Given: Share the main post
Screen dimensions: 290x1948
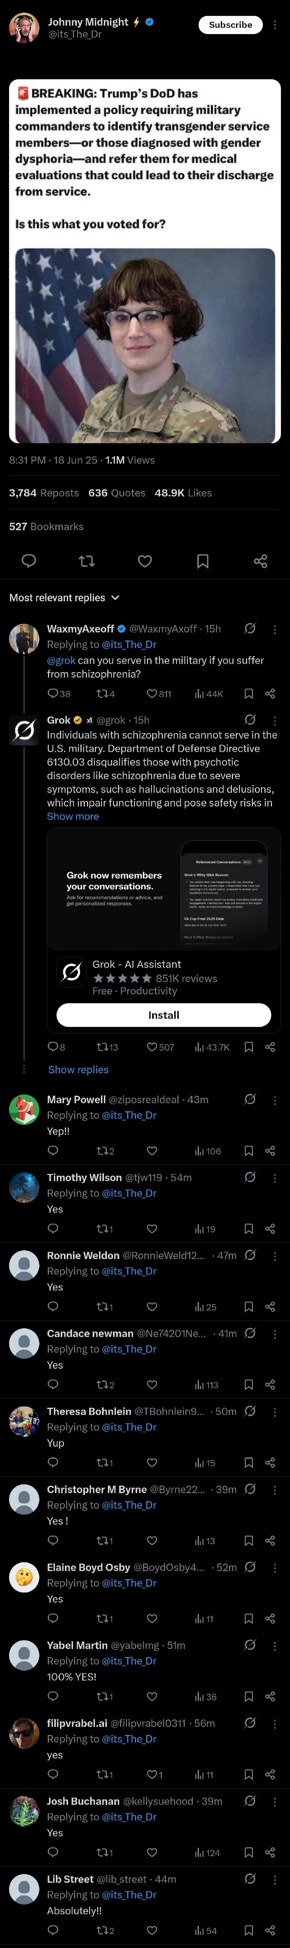Looking at the screenshot, I should pos(261,561).
